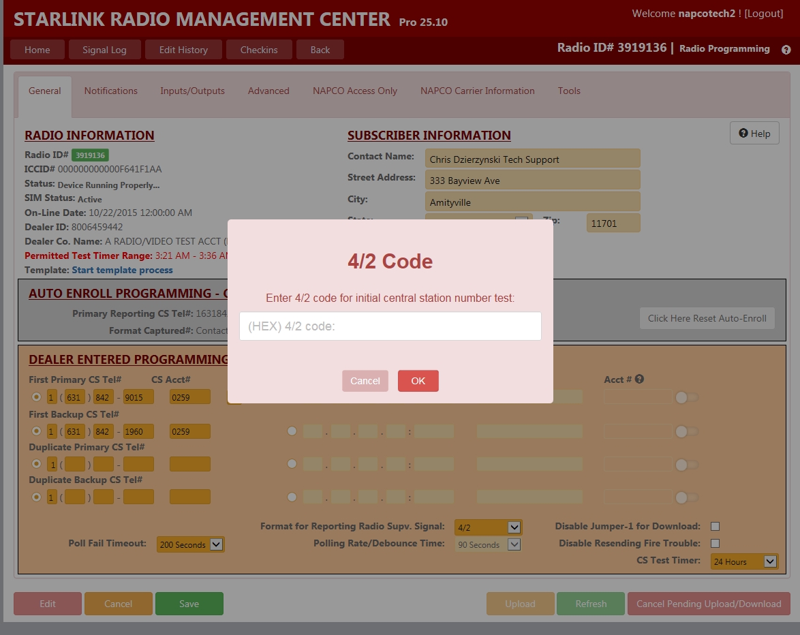The image size is (800, 635).
Task: Click the Street Address field
Action: (x=533, y=180)
